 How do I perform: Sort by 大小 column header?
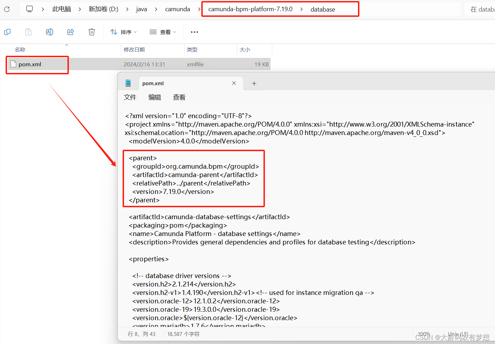tap(245, 49)
